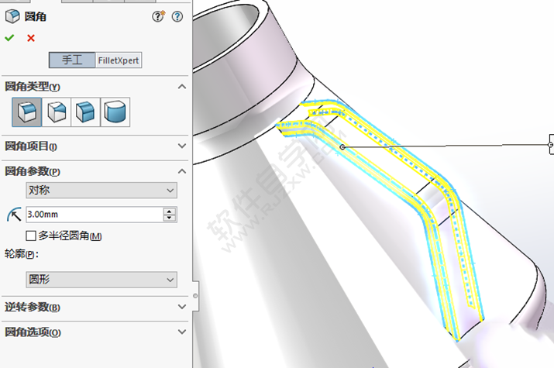Expand the 逆转参数 section
This screenshot has height=368, width=554.
pyautogui.click(x=182, y=307)
